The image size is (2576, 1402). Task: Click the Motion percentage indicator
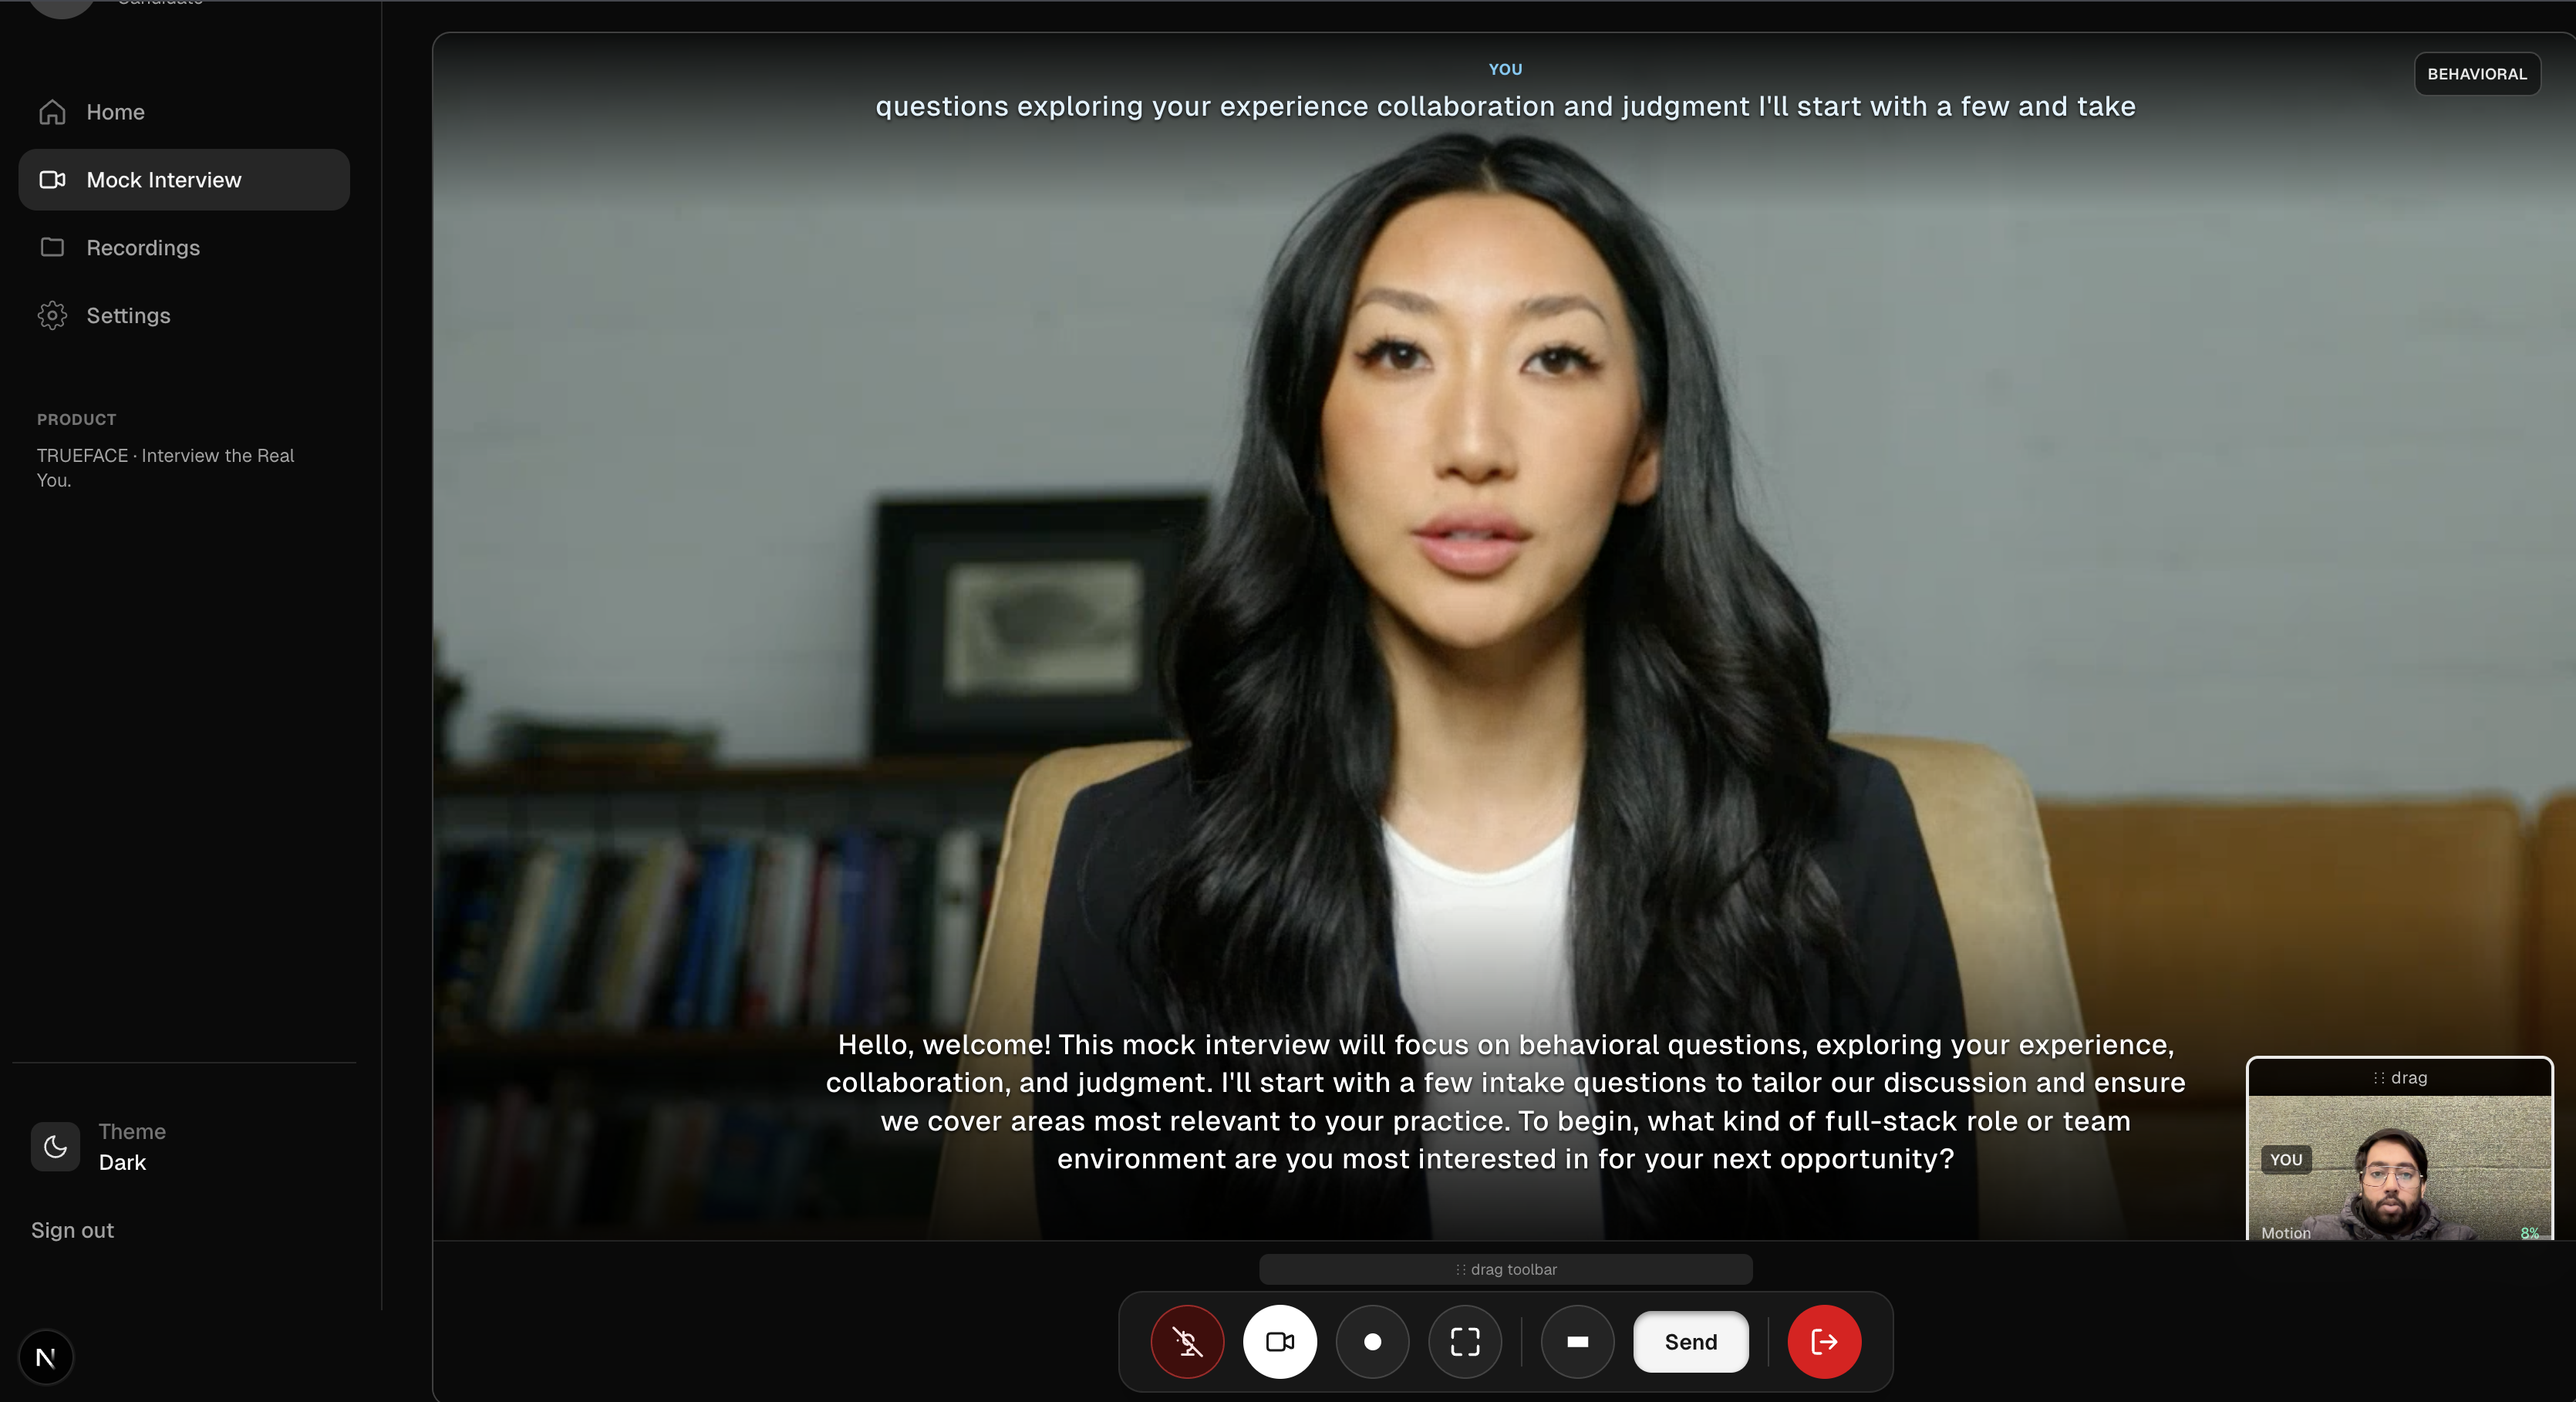click(x=2529, y=1233)
